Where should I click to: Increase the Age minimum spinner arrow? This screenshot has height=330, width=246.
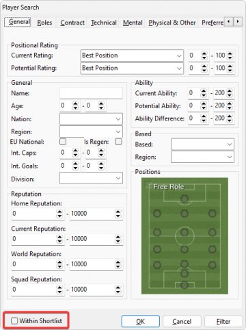click(75, 103)
